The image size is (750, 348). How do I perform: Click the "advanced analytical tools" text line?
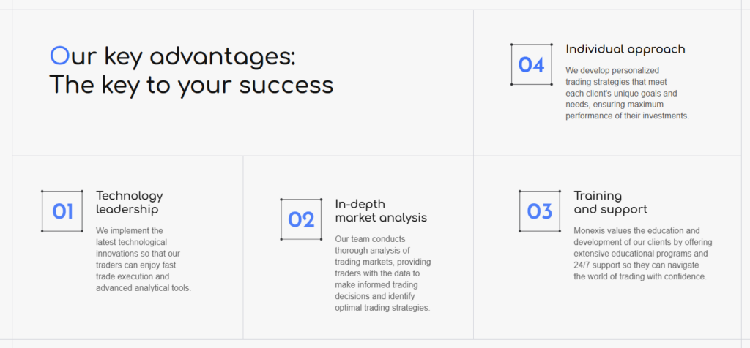(x=144, y=288)
